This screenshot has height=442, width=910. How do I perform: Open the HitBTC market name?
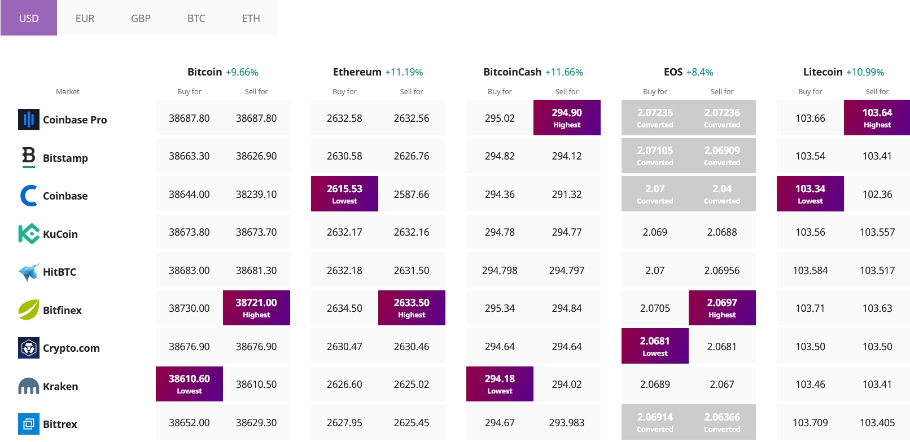point(59,272)
